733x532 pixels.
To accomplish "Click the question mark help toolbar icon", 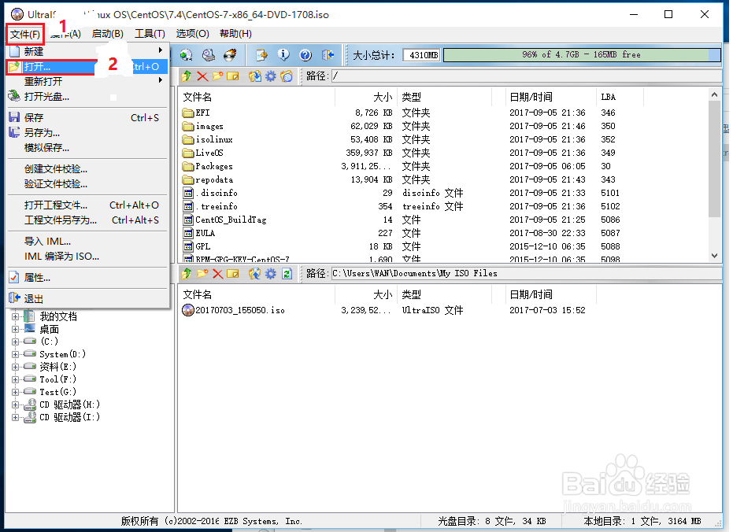I will (305, 55).
